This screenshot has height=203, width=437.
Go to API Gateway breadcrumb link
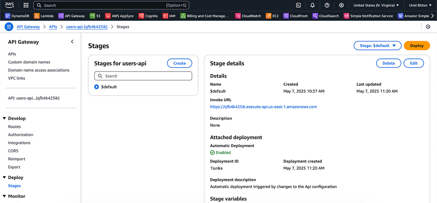tap(28, 27)
